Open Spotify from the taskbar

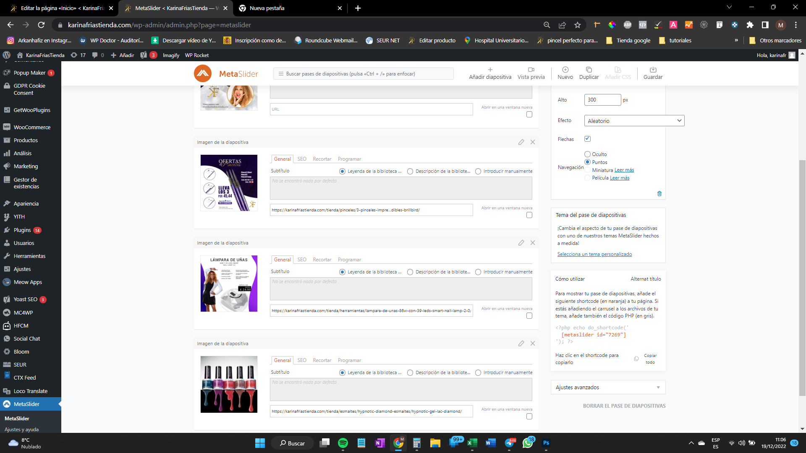pyautogui.click(x=343, y=443)
